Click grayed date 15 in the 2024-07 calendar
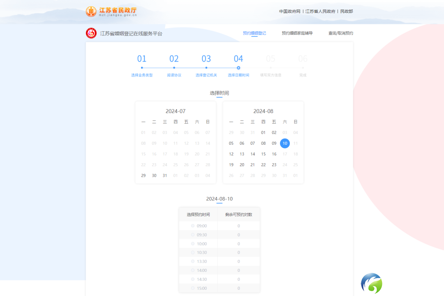Image resolution: width=444 pixels, height=296 pixels. (x=143, y=154)
